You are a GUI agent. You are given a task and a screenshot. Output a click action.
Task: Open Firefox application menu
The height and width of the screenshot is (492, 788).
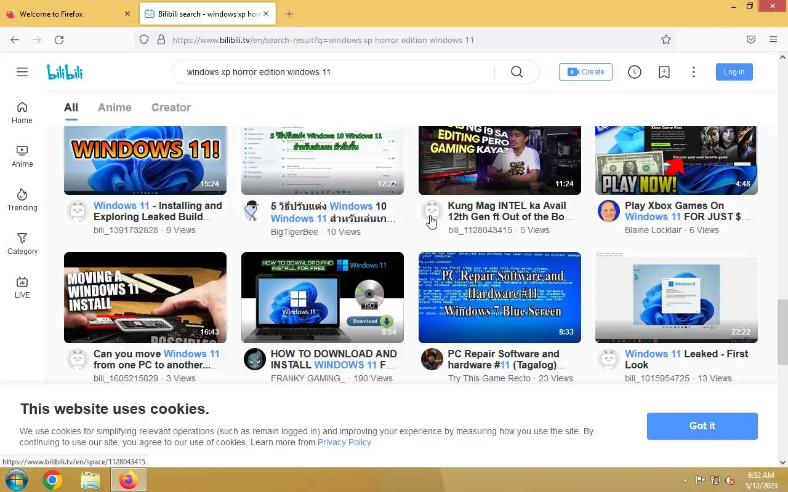click(x=773, y=39)
